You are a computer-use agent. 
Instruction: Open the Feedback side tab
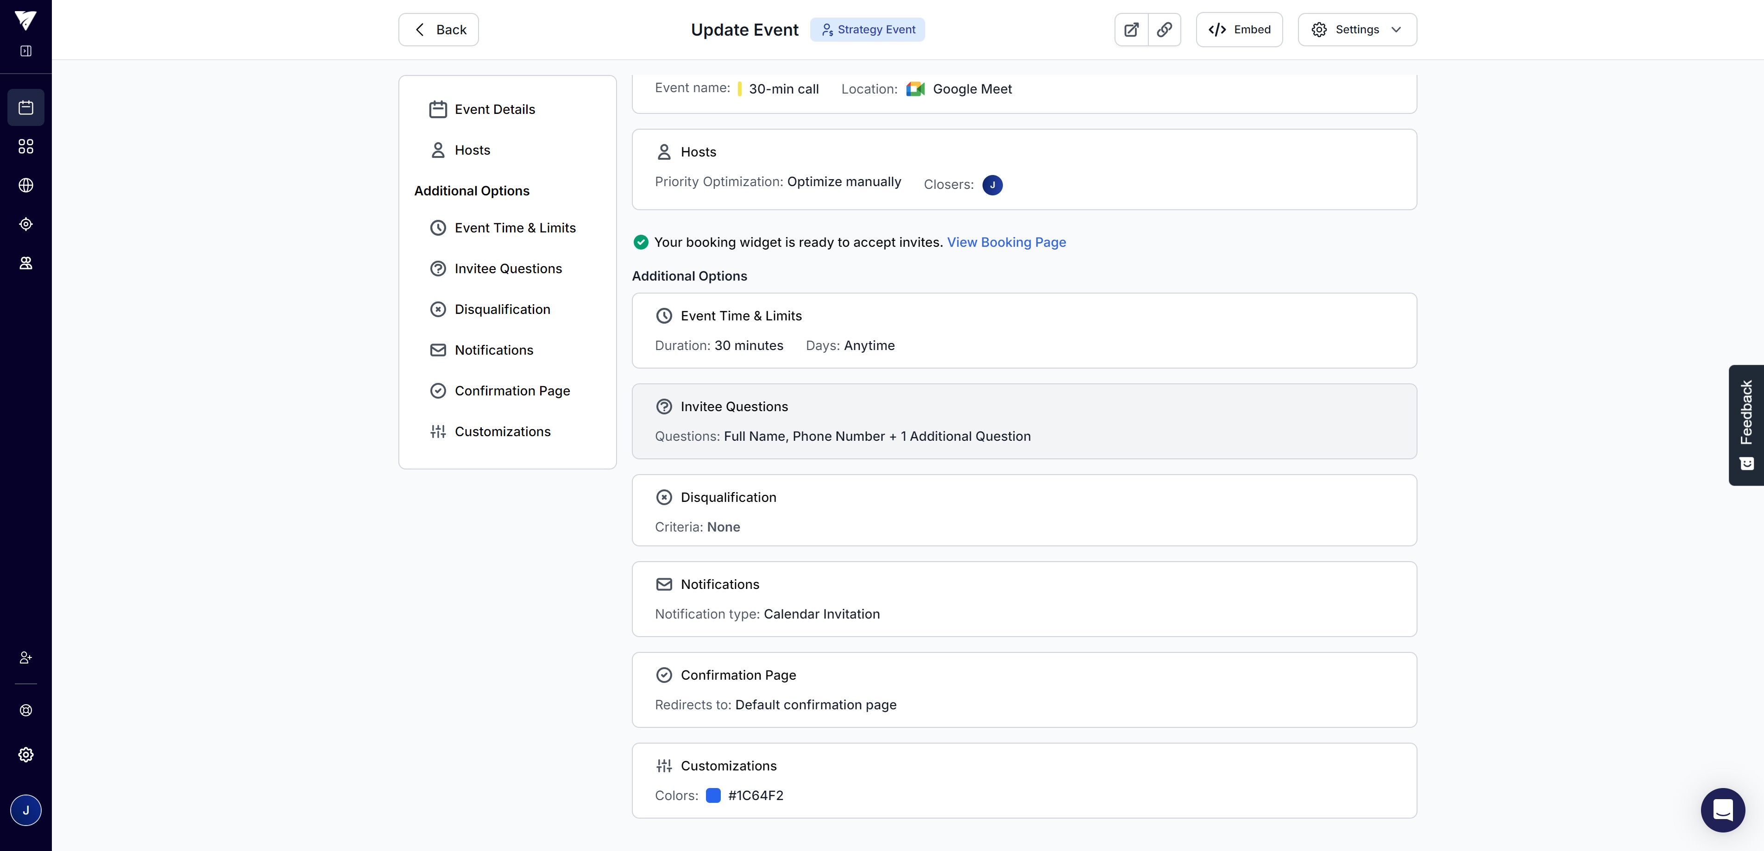tap(1745, 425)
